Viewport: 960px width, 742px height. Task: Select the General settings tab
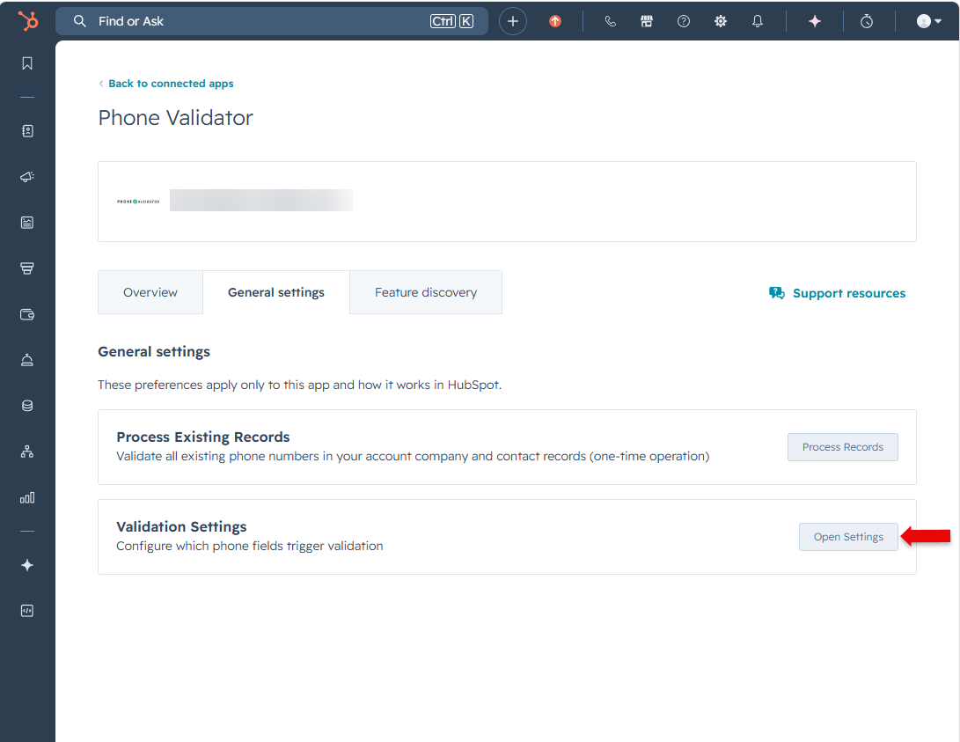276,292
